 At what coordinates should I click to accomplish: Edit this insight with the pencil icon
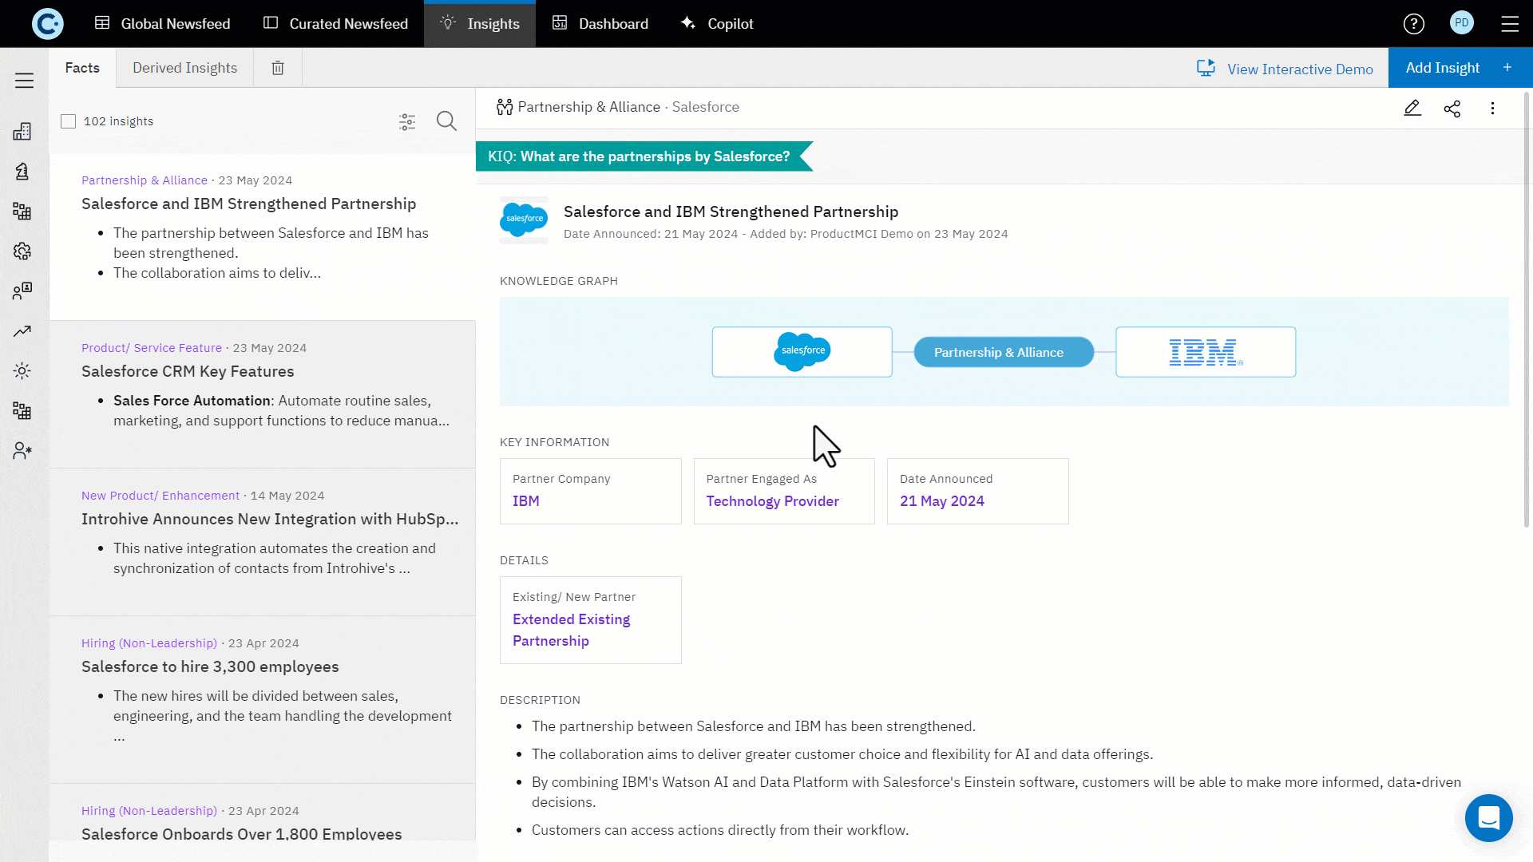tap(1412, 108)
